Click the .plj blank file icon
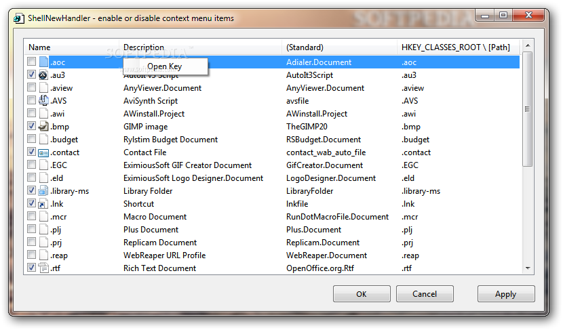 pos(43,230)
